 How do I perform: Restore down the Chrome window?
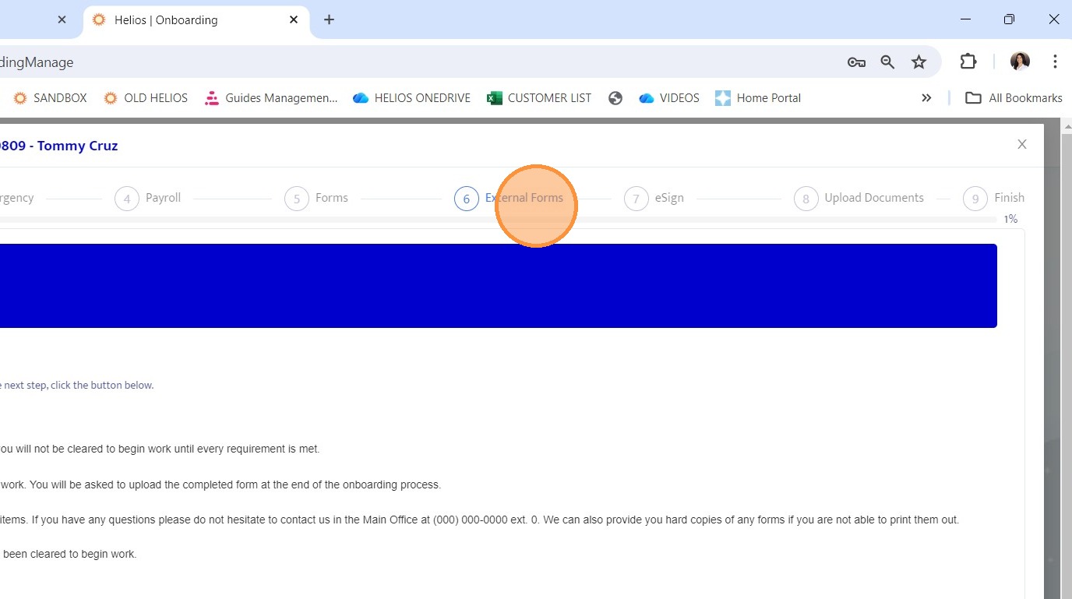pos(1009,19)
